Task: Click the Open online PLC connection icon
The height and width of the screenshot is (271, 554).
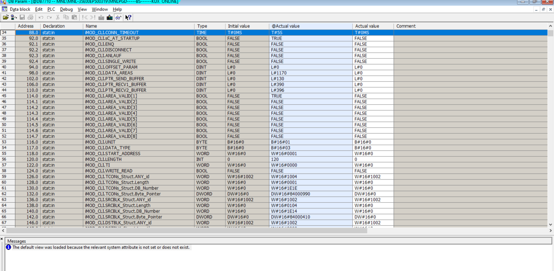Action: pos(14,17)
